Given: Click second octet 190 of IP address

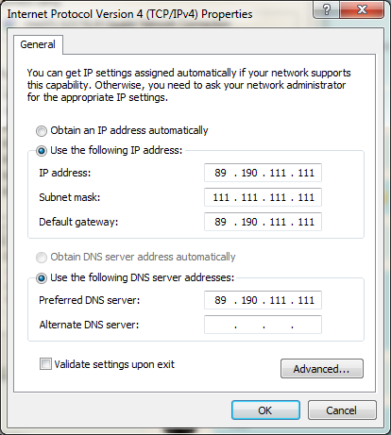Looking at the screenshot, I should 249,173.
